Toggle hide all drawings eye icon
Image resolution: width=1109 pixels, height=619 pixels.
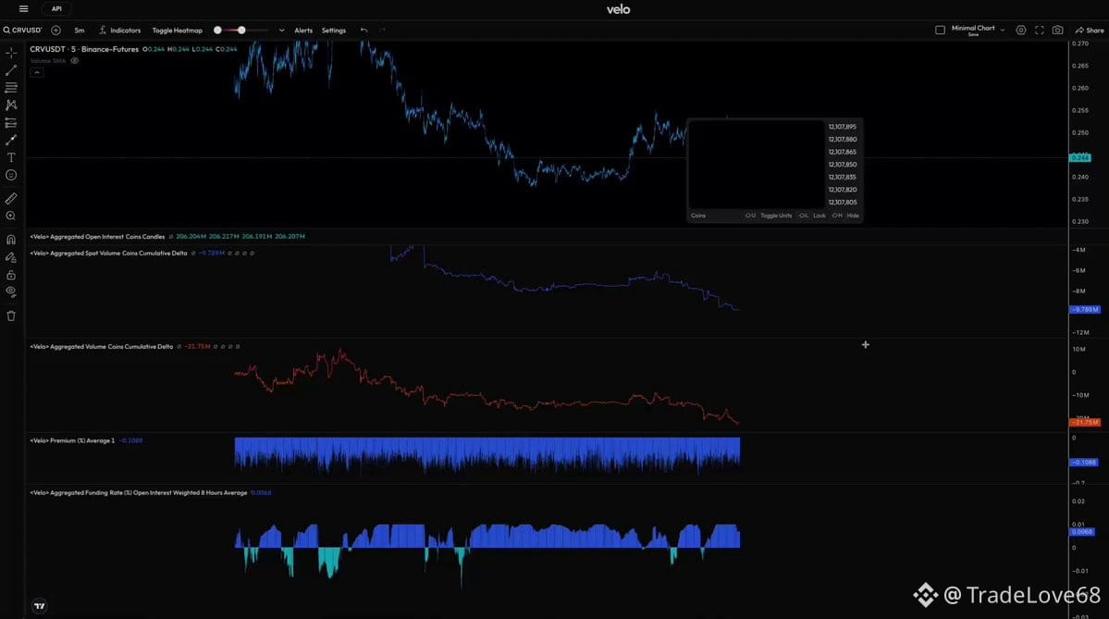pyautogui.click(x=11, y=291)
